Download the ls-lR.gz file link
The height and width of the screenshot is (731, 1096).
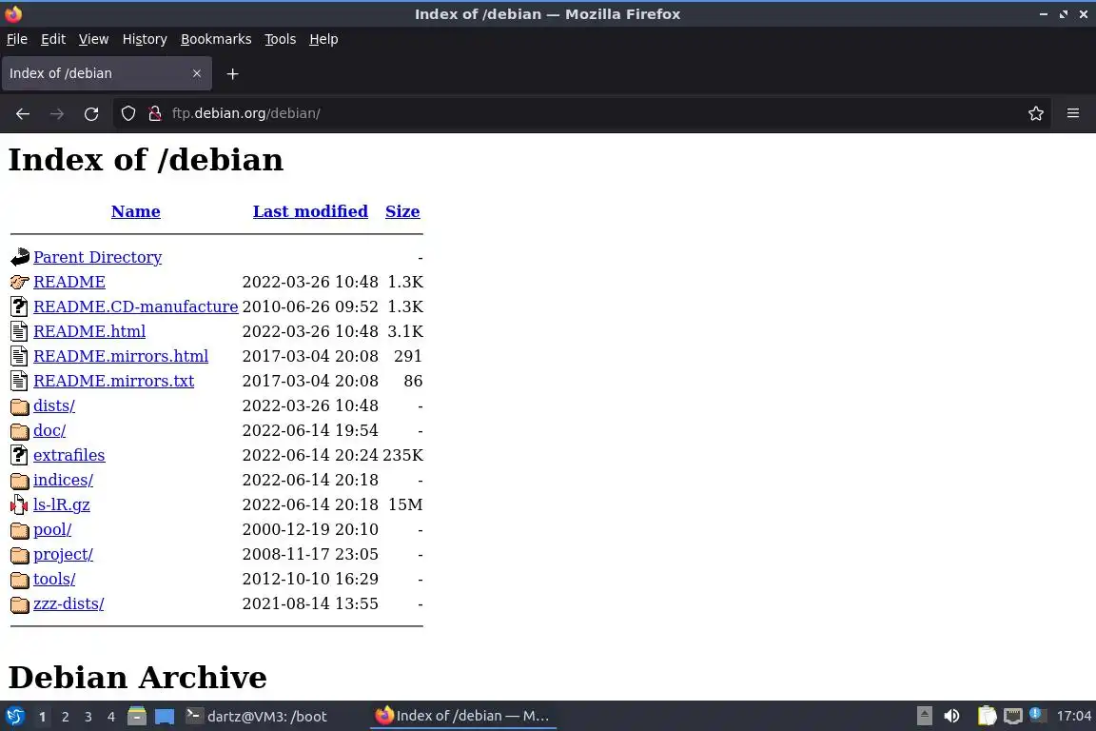coord(62,505)
